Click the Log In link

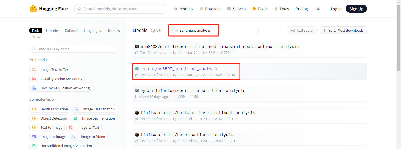click(x=336, y=9)
